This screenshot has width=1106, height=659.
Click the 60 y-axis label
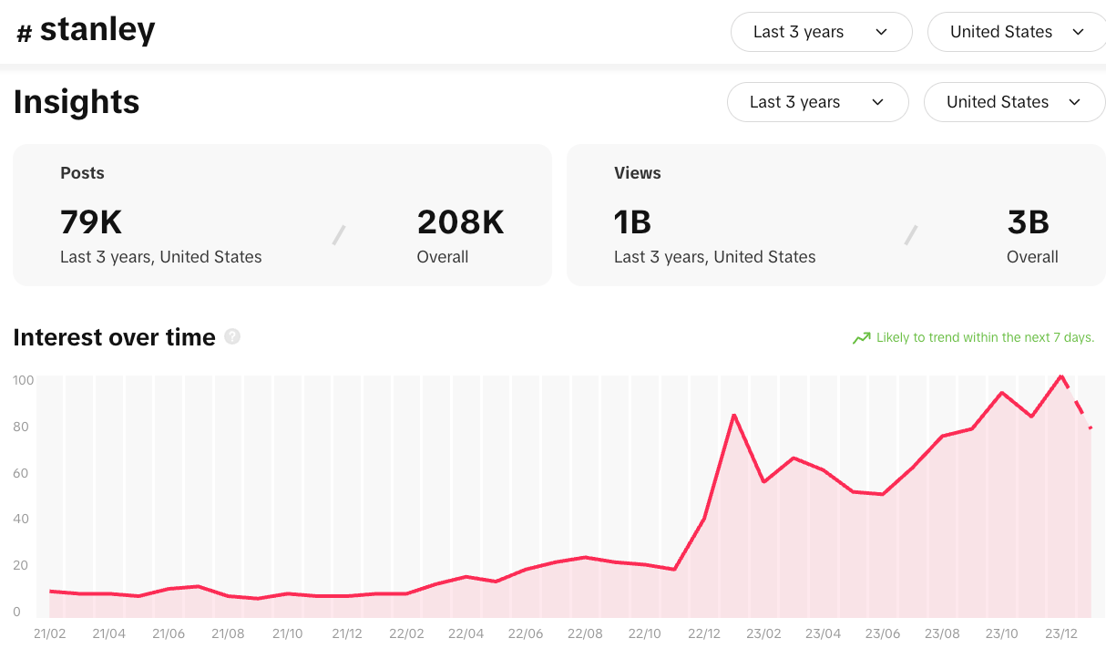21,473
